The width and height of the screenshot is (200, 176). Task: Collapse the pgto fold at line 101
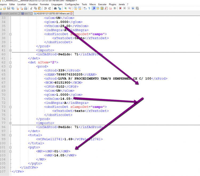coord(10,147)
